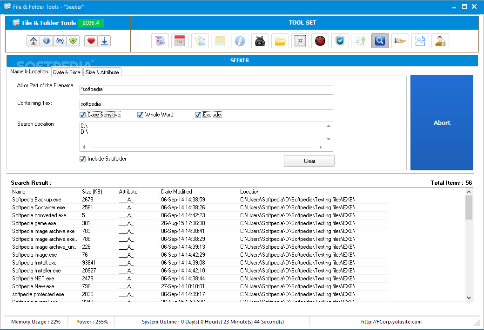Open the torn blue image tool icon
The width and height of the screenshot is (484, 330).
420,41
